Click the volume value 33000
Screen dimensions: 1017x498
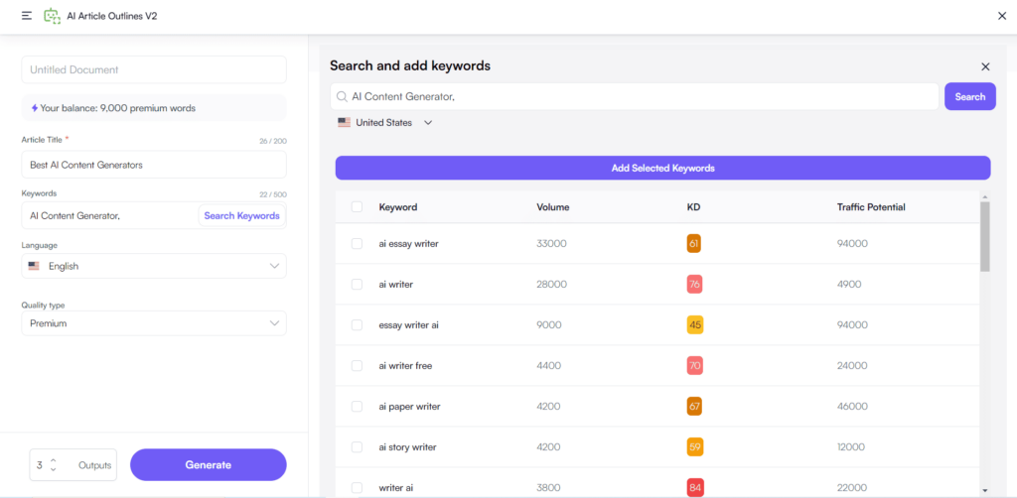(x=552, y=243)
